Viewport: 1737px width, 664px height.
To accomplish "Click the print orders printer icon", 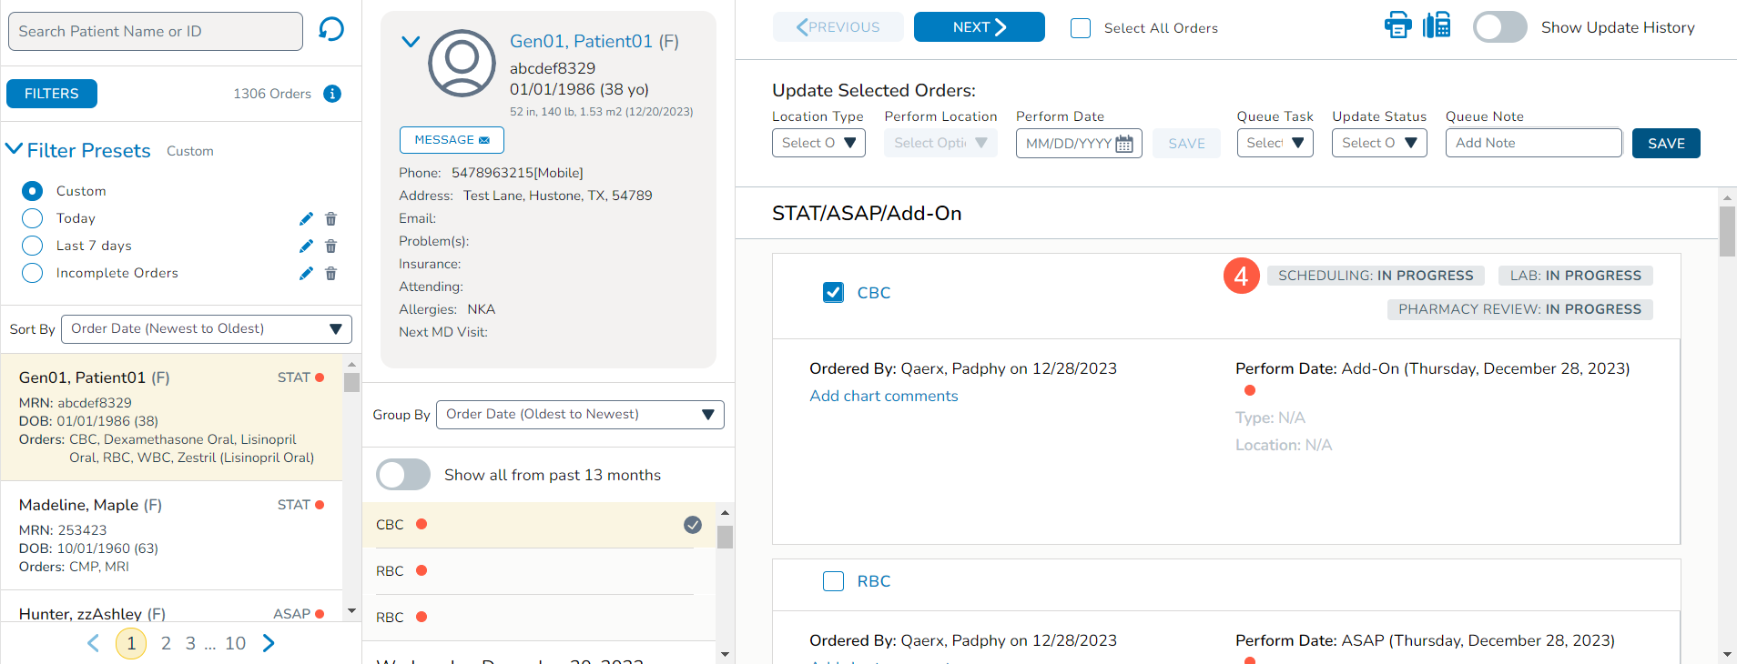I will [1397, 25].
